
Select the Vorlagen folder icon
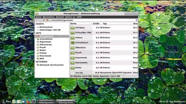point(72,28)
